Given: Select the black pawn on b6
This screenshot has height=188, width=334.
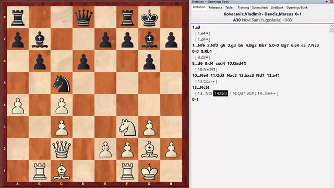Looking at the screenshot, I should click(40, 62).
